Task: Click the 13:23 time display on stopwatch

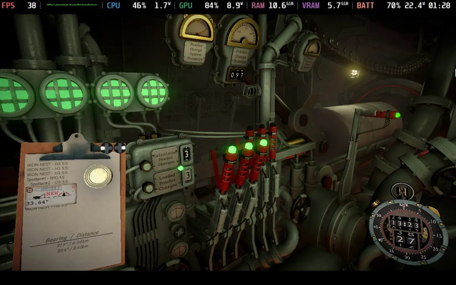Action: click(x=405, y=224)
